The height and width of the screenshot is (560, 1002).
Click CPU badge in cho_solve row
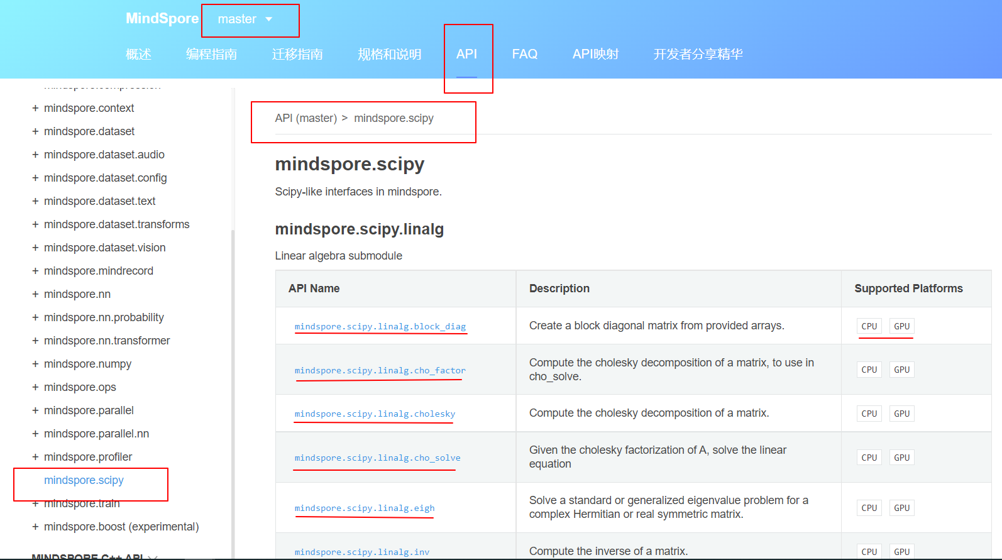(869, 458)
